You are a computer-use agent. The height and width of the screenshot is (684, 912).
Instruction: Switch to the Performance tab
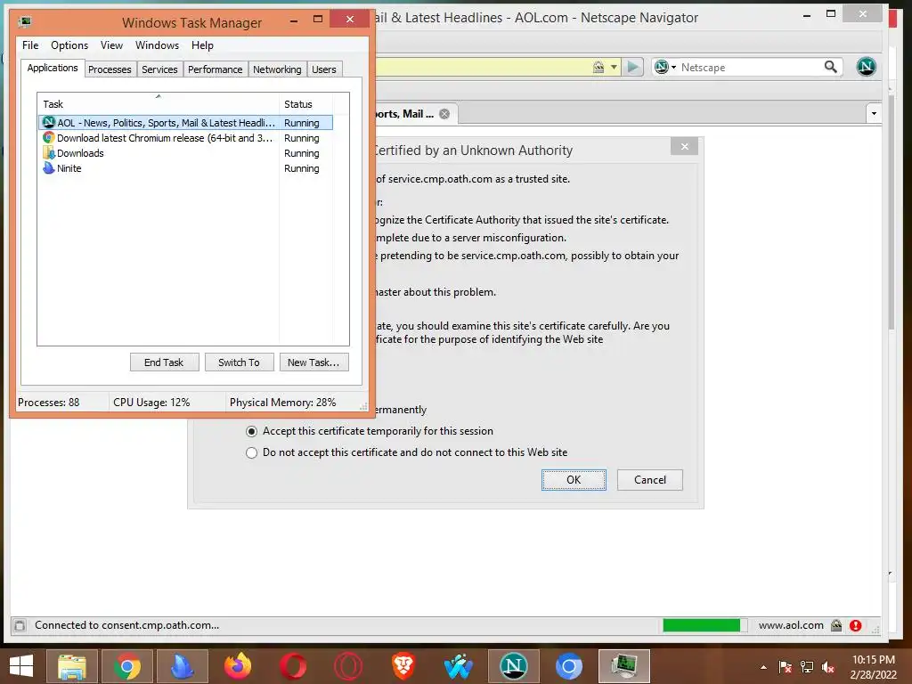[x=215, y=69]
